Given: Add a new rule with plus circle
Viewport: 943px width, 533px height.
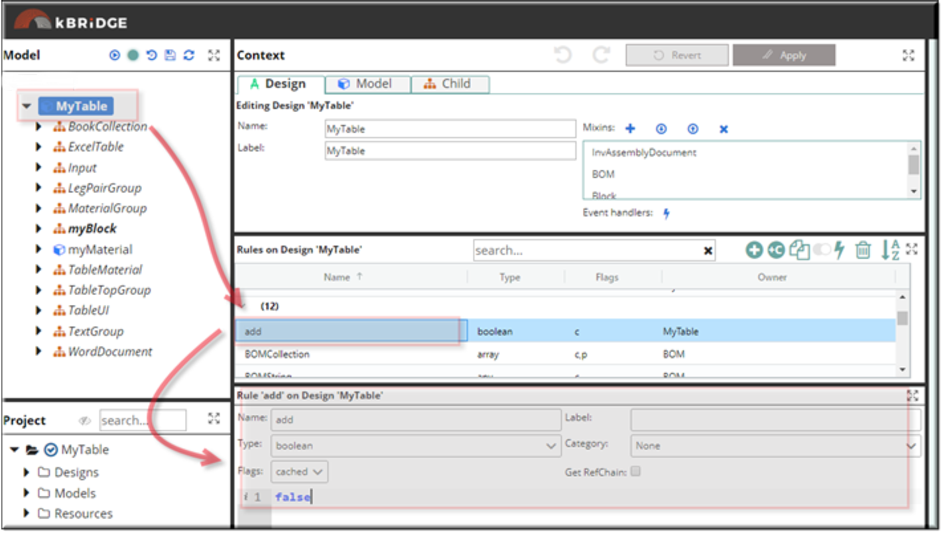Looking at the screenshot, I should (754, 250).
